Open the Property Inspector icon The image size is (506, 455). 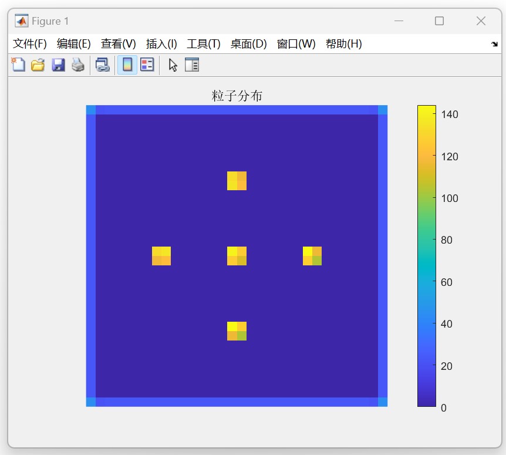tap(192, 65)
